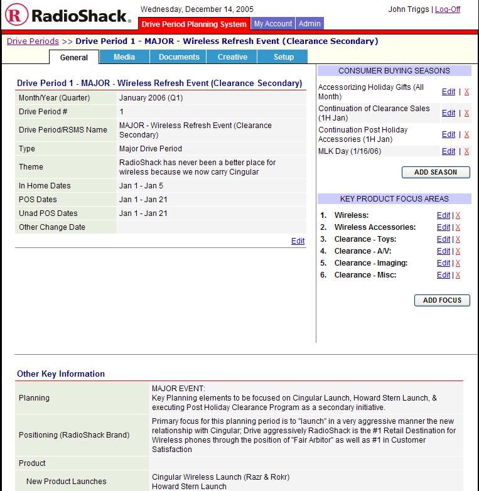479x491 pixels.
Task: Click the Month/Year (Quarter) label
Action: [54, 98]
